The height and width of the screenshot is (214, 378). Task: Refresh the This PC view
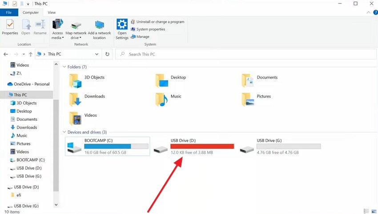pos(107,54)
